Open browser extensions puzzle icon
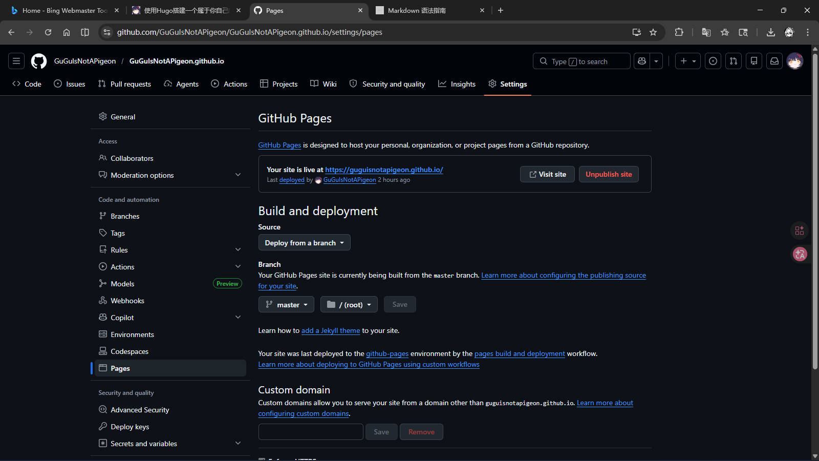This screenshot has height=461, width=819. [x=679, y=32]
